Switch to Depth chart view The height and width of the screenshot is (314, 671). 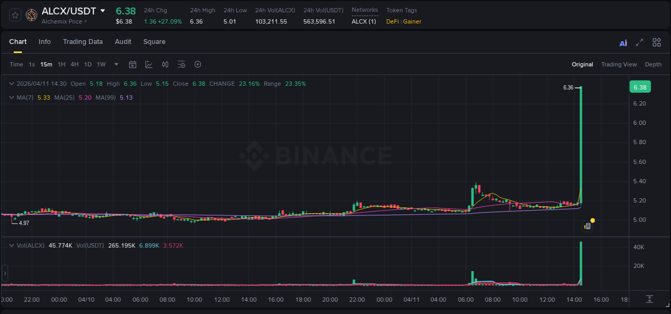point(653,64)
